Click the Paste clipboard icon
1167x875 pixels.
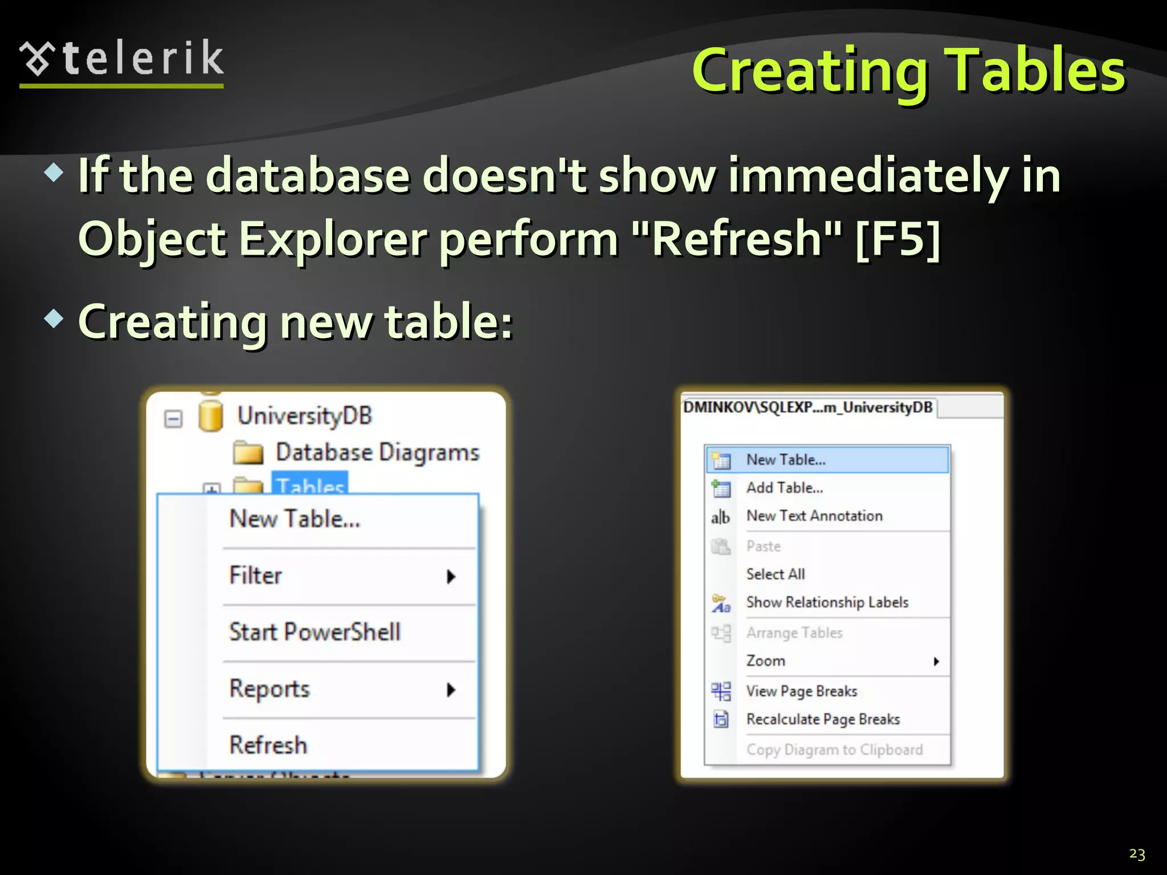point(721,546)
